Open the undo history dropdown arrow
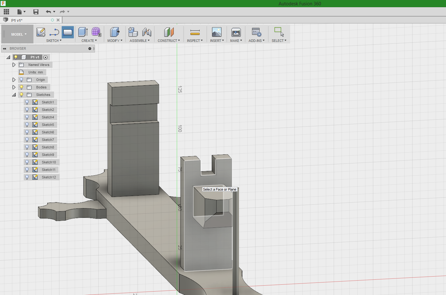 click(x=54, y=12)
